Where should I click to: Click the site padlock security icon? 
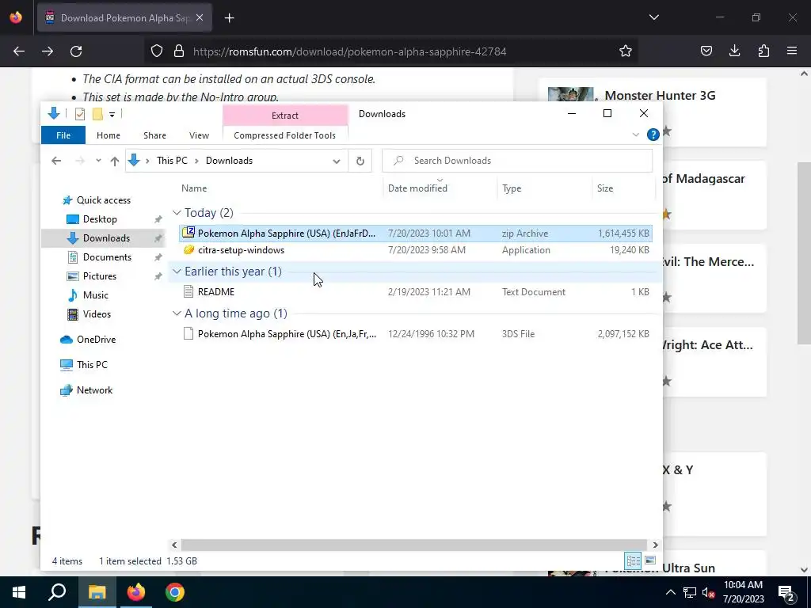point(179,51)
